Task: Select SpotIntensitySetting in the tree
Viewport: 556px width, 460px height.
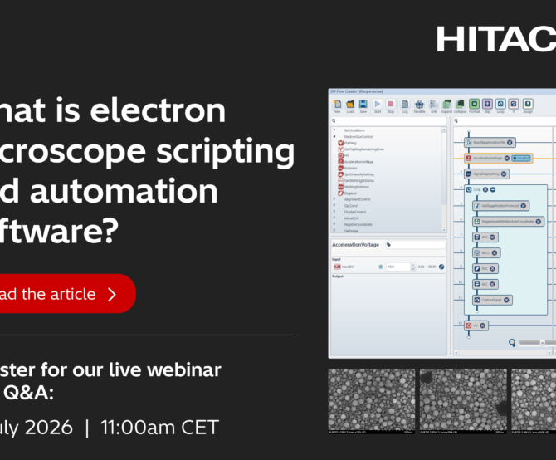Action: [356, 174]
